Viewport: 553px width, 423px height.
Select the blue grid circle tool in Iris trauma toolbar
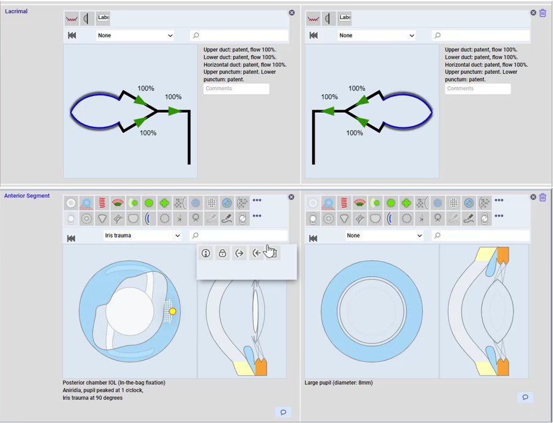(x=195, y=203)
